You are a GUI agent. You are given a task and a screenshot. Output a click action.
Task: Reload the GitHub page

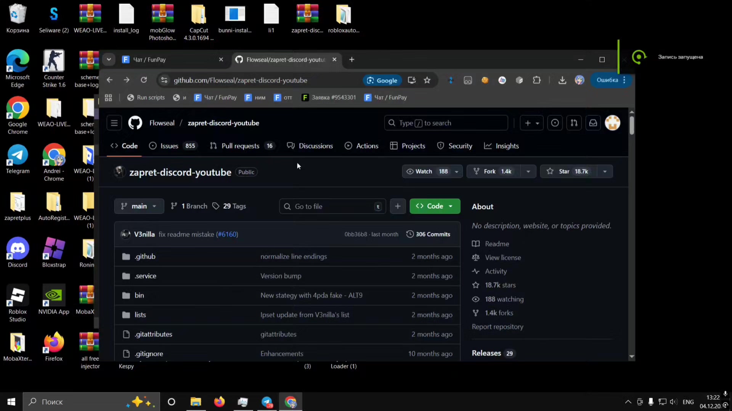pos(144,80)
